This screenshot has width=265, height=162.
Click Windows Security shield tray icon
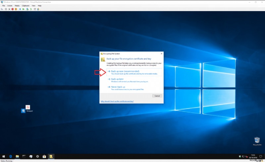pyautogui.click(x=240, y=156)
